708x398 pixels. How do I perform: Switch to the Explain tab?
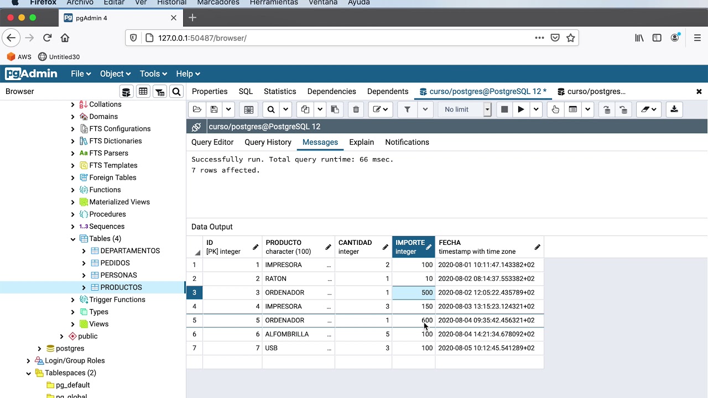(362, 142)
